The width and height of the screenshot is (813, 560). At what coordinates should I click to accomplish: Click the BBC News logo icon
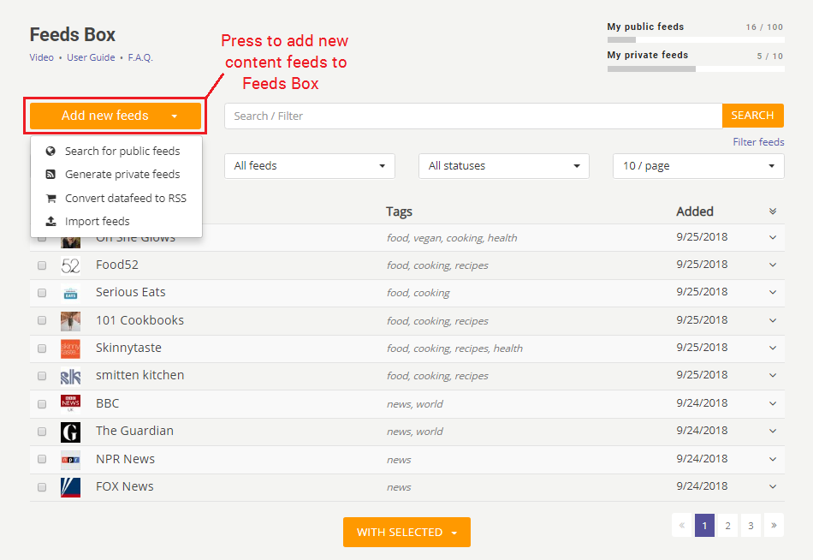point(71,403)
